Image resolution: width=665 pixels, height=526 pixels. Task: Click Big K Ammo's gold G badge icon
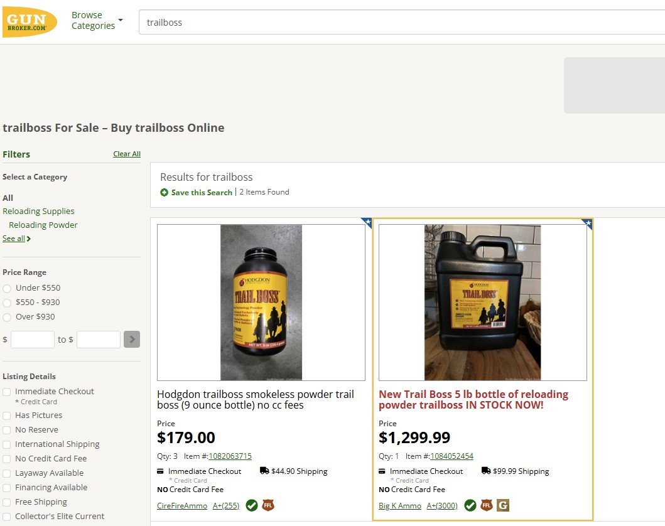(503, 505)
